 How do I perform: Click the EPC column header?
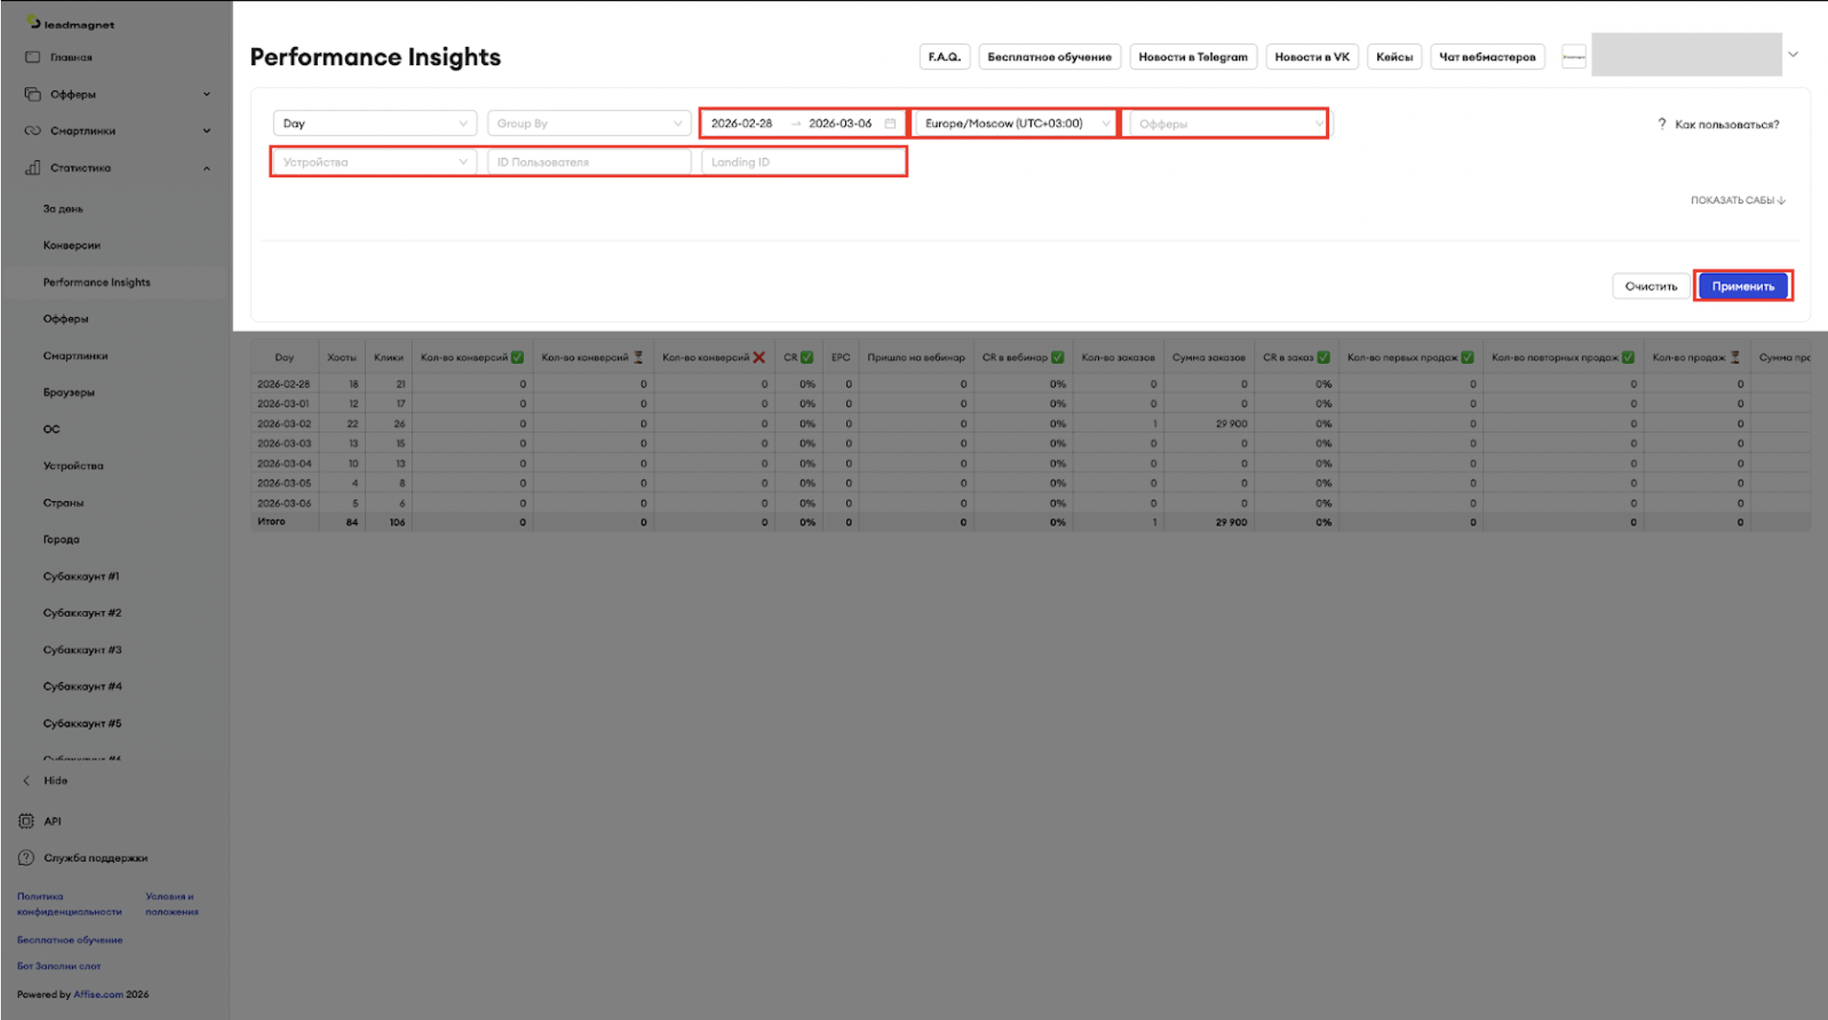840,357
